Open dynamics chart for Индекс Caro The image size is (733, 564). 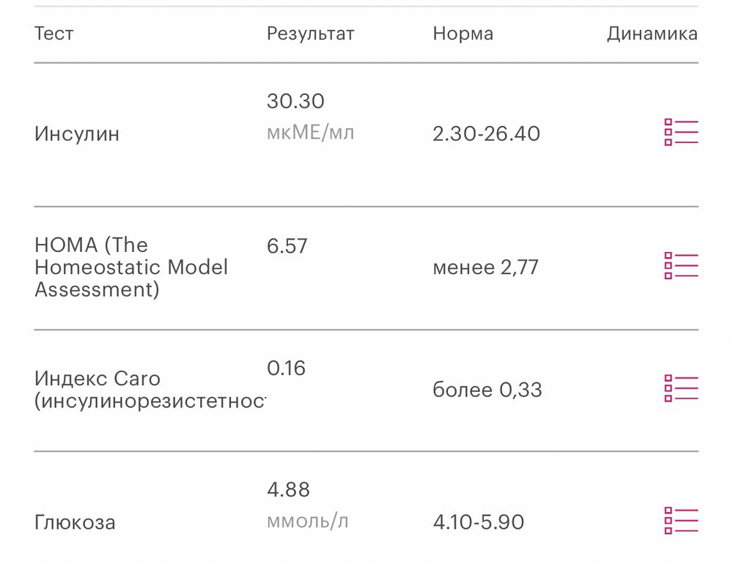pyautogui.click(x=680, y=389)
